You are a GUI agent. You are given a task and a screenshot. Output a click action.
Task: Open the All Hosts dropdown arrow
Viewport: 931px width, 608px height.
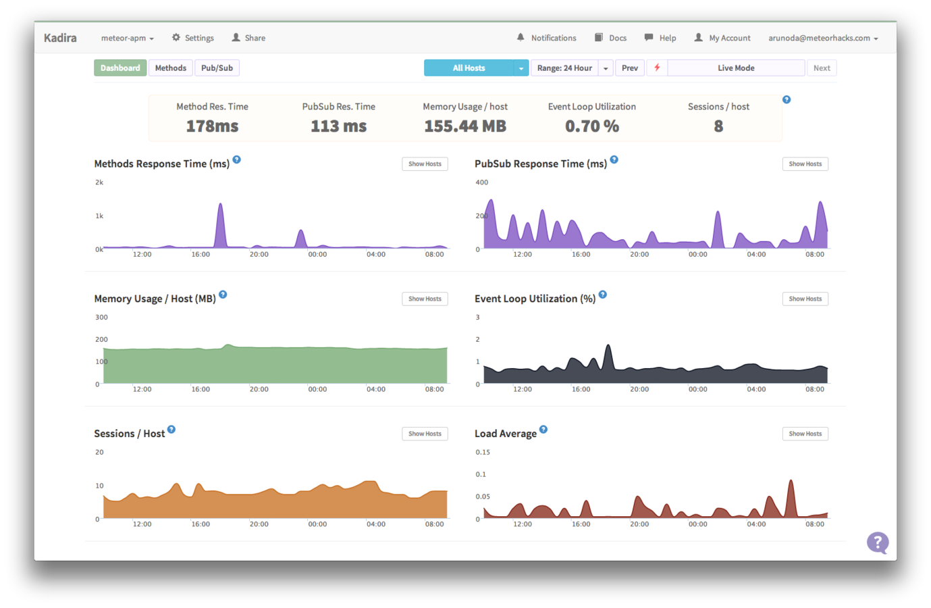pos(521,68)
